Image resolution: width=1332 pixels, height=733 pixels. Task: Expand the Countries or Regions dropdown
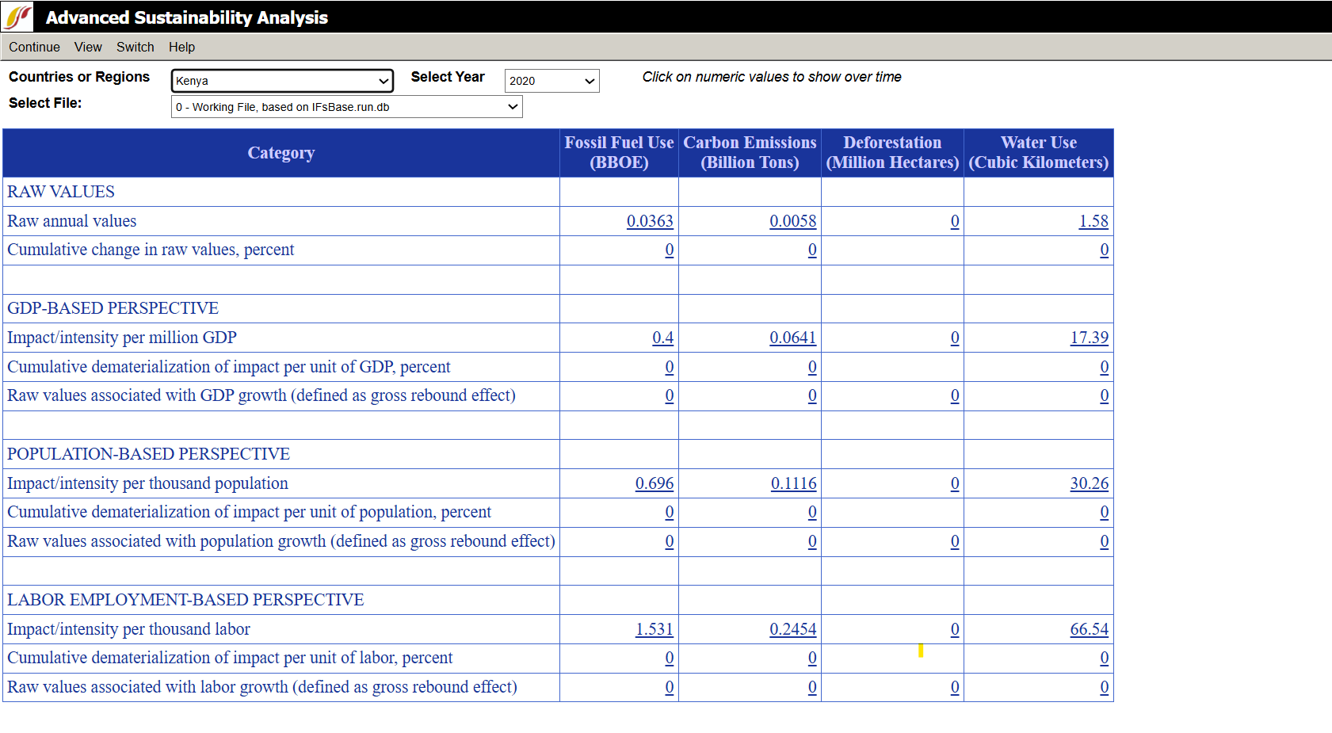282,81
